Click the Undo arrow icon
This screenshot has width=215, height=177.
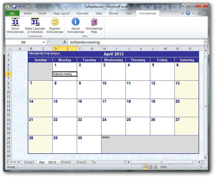point(20,7)
